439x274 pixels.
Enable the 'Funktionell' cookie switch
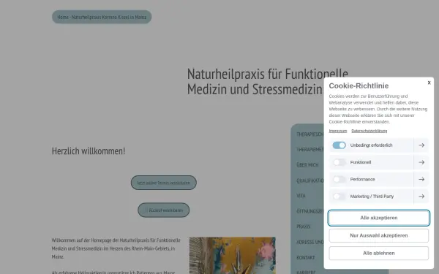[x=339, y=162]
